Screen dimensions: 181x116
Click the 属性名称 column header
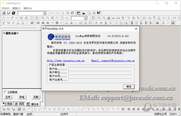pyautogui.click(x=11, y=33)
